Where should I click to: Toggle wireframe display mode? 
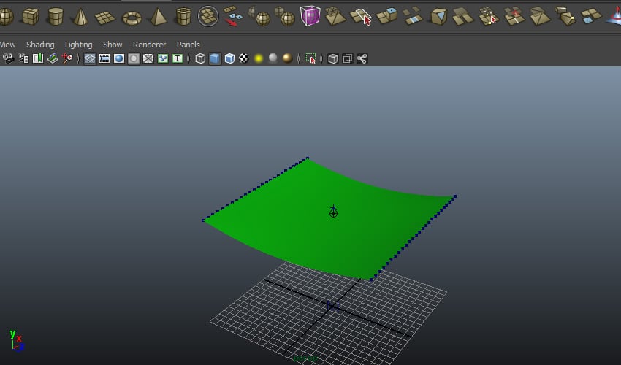[200, 58]
